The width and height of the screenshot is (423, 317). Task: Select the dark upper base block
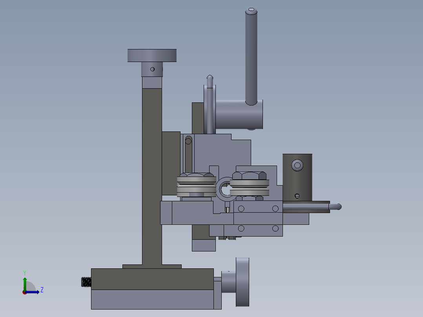[152, 279]
